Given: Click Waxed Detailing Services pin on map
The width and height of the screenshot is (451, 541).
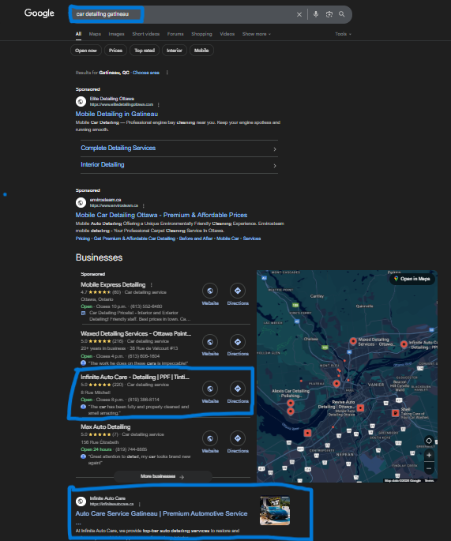Looking at the screenshot, I should (x=352, y=341).
